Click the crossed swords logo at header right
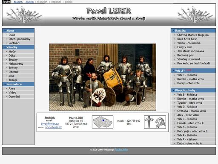The width and height of the screenshot is (218, 164). [195, 15]
